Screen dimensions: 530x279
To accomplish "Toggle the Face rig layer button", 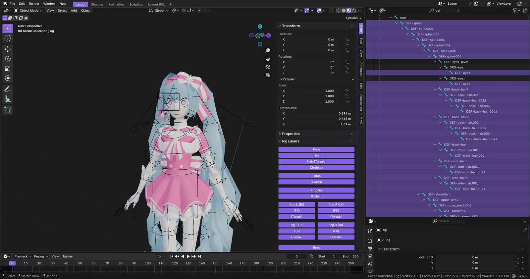I will pyautogui.click(x=316, y=149).
